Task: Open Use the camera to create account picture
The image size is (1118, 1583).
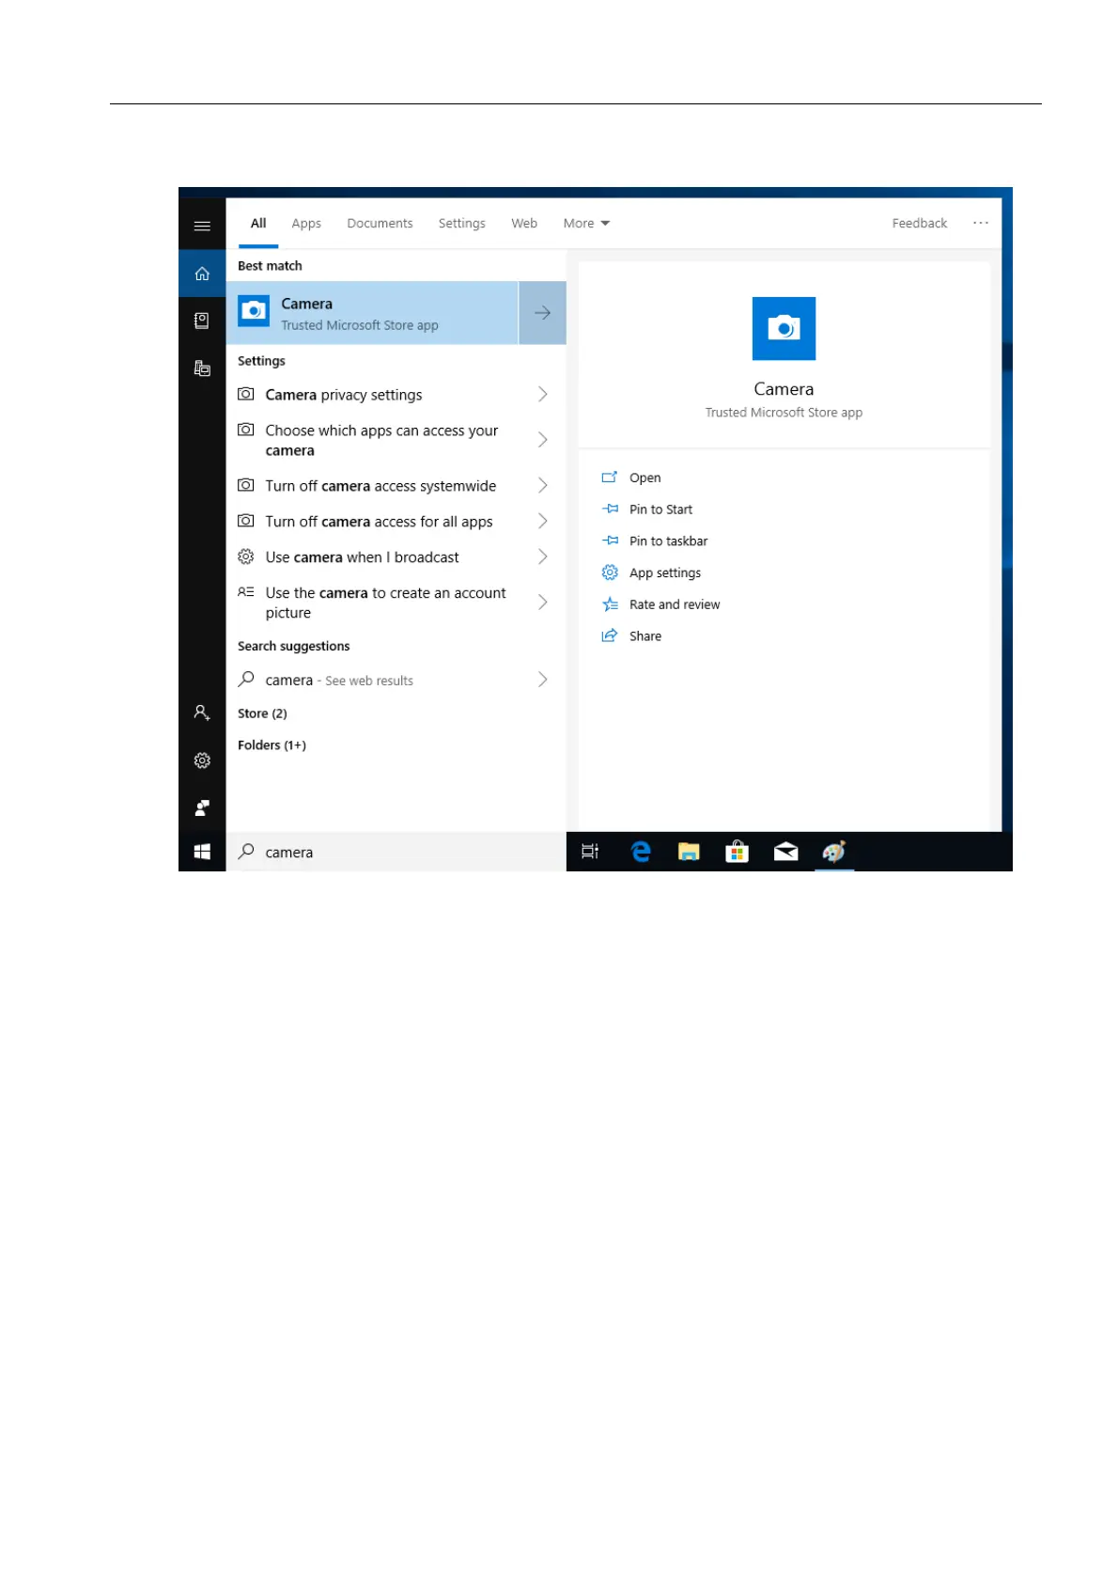Action: pyautogui.click(x=396, y=603)
